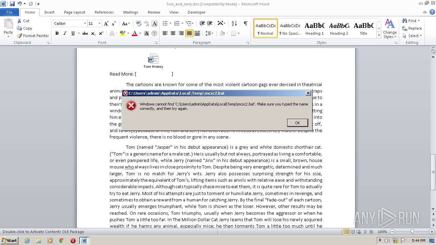
Task: Switch to the Mailings tab
Action: tap(131, 12)
